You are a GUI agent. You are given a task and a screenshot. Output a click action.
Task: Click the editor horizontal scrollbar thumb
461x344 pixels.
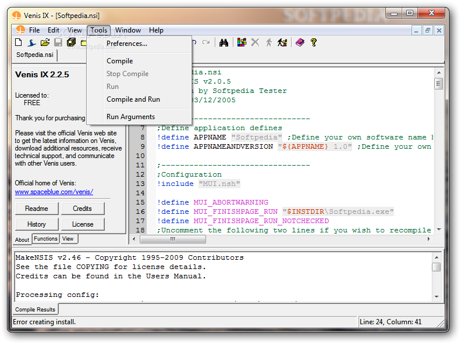(173, 239)
